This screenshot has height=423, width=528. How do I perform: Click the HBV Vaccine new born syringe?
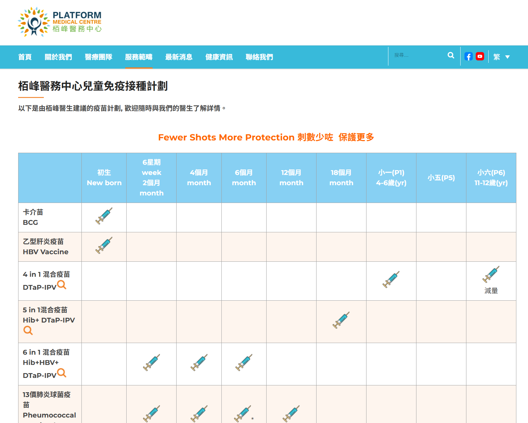pyautogui.click(x=104, y=245)
